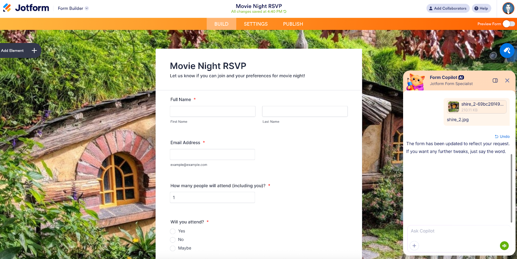Click the Copilot chat scrollbar
Viewport: 517px width, 259px height.
(511, 188)
